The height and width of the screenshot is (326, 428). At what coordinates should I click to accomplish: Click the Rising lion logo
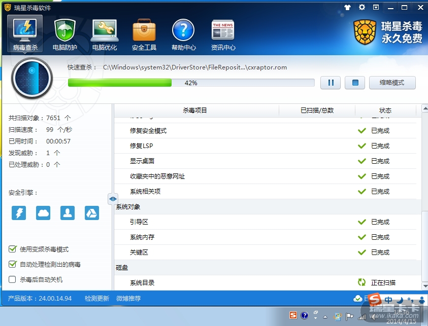pyautogui.click(x=365, y=32)
